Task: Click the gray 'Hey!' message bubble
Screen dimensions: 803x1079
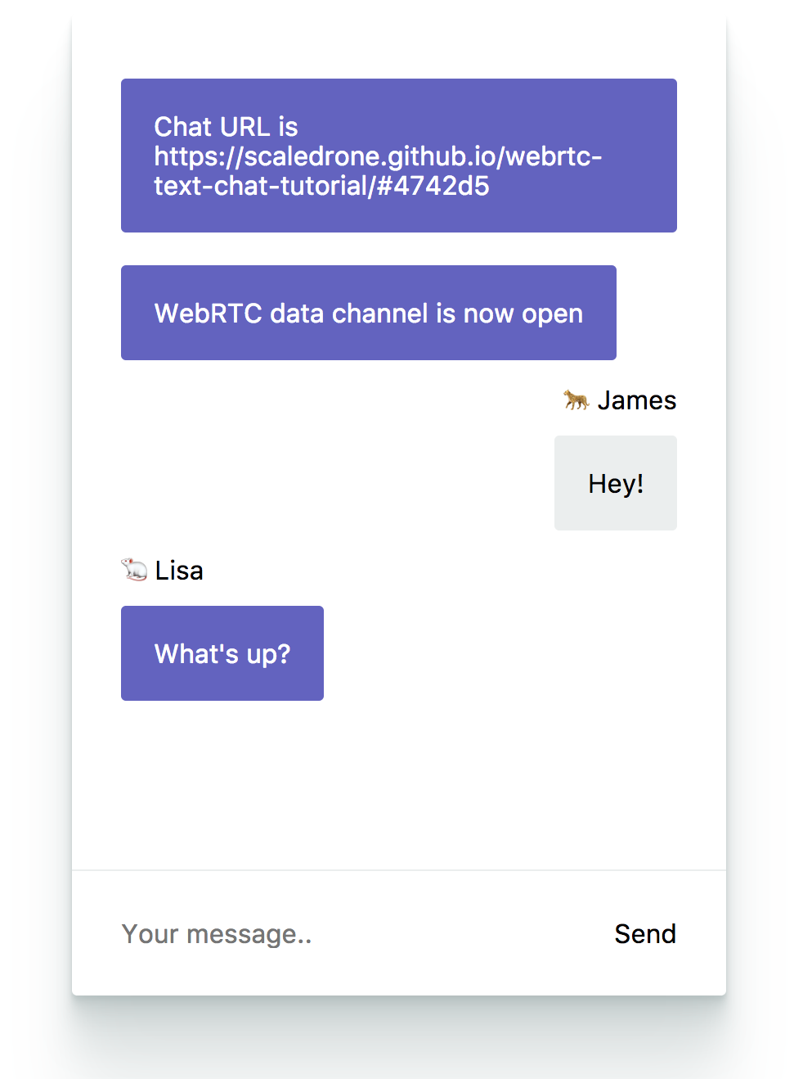Action: click(616, 483)
